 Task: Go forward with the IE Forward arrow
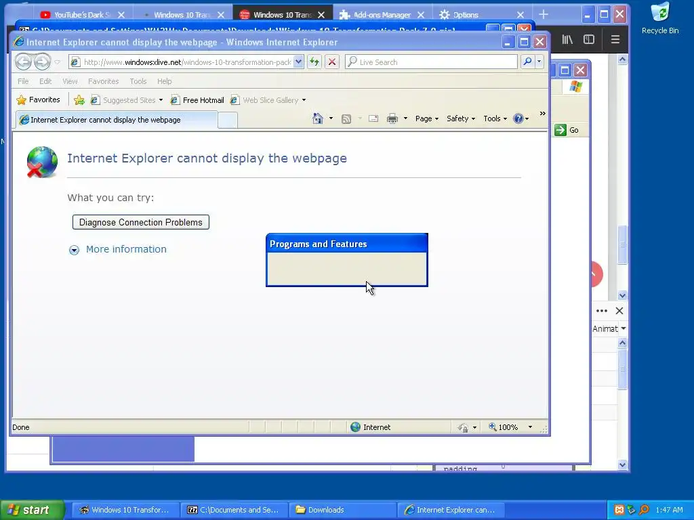43,62
